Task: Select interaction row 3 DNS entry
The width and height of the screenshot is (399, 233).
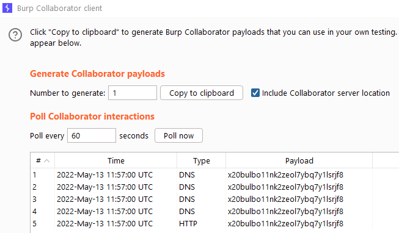Action: click(x=214, y=199)
